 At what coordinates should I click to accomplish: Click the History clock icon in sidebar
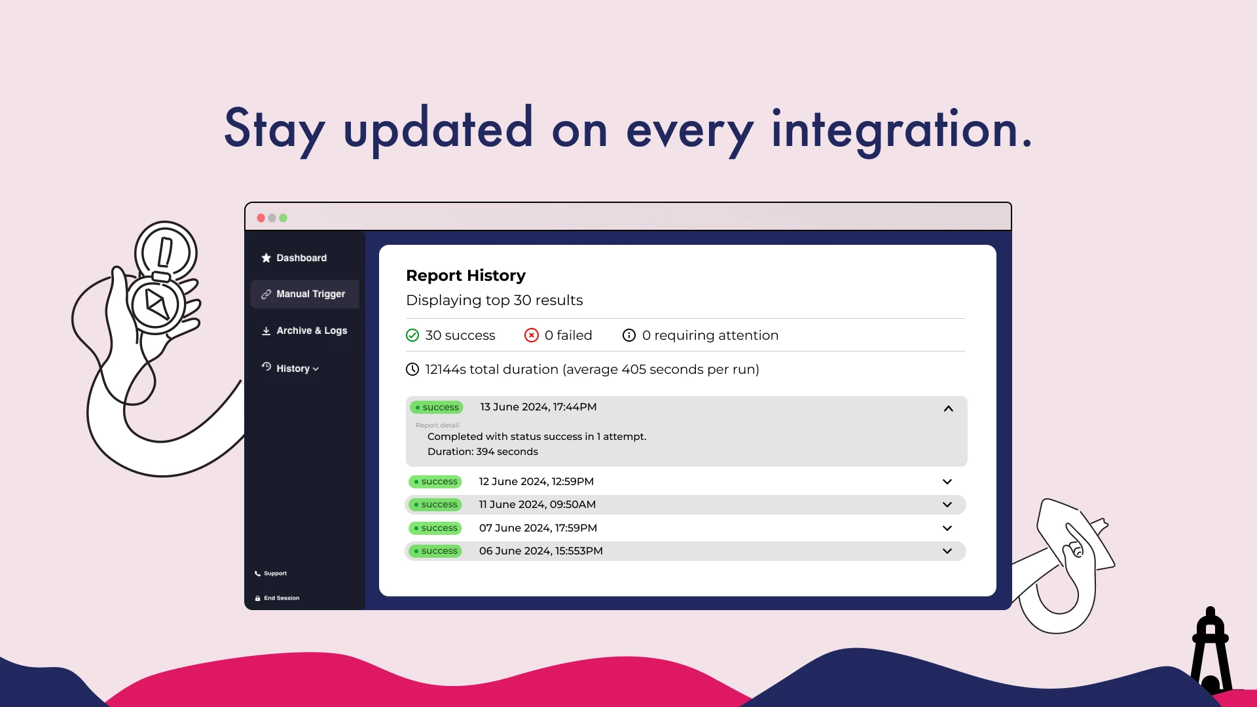(x=266, y=367)
